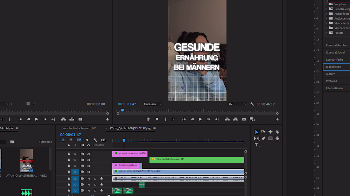Play the program monitor

point(200,119)
